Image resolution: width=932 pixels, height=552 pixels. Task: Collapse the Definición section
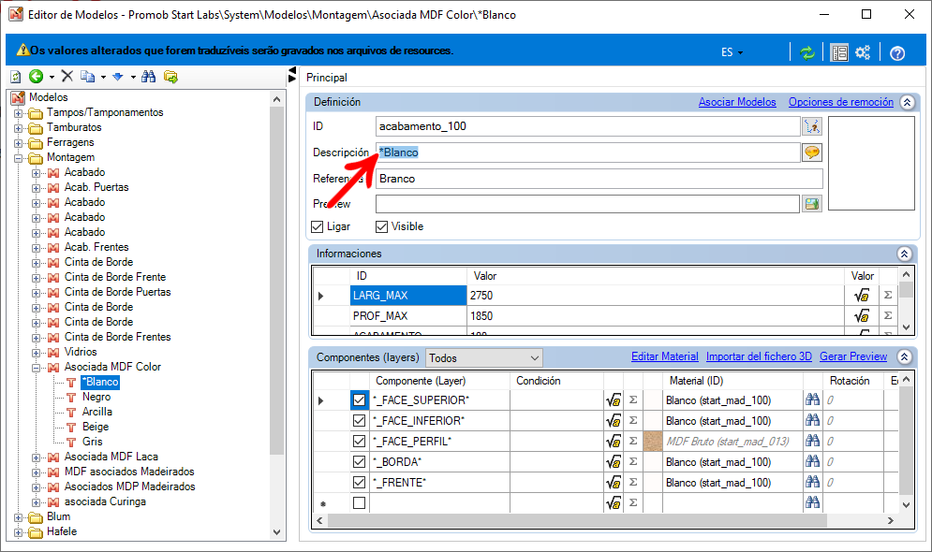tap(907, 102)
